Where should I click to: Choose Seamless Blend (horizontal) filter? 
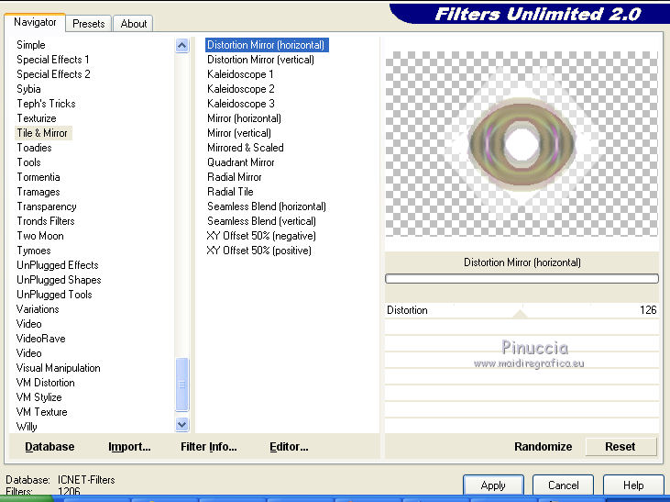pyautogui.click(x=267, y=206)
